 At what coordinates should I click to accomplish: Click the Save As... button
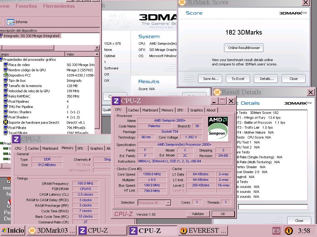pyautogui.click(x=210, y=79)
